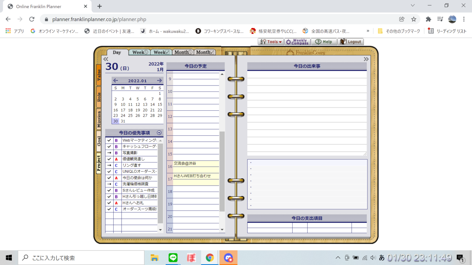Click forwarded arrow status of 洗濯機価格調査 task
The image size is (472, 265).
pos(109,184)
